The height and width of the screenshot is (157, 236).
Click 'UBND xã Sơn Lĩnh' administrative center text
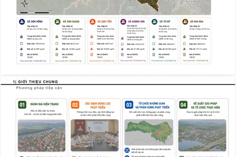coord(35,39)
